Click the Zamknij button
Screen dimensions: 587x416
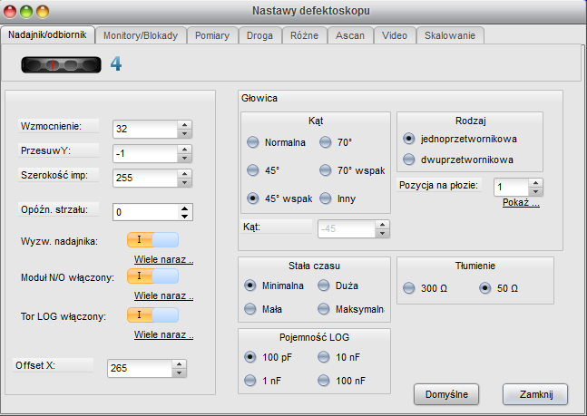click(x=534, y=394)
